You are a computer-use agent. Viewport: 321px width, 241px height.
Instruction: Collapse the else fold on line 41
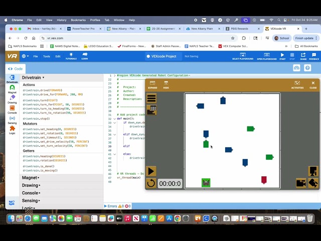click(x=115, y=154)
